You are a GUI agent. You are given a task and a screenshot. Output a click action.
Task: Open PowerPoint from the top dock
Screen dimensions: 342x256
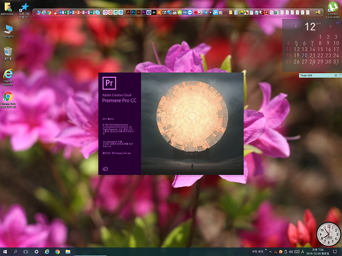[76, 12]
